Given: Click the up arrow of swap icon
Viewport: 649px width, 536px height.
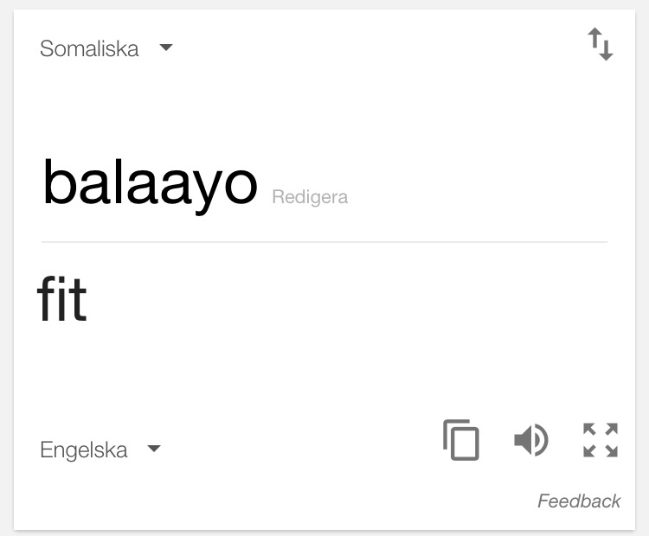Looking at the screenshot, I should (594, 38).
